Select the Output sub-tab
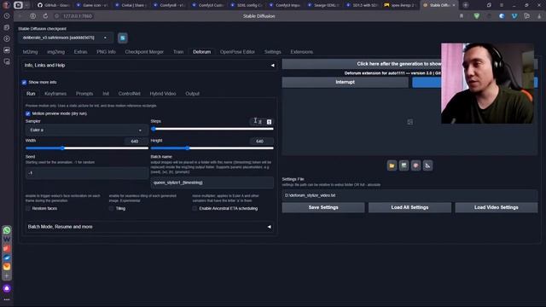546x307 pixels. 192,94
